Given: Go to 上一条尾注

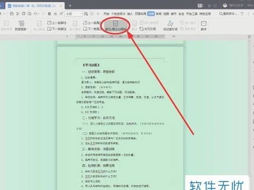Looking at the screenshot, I should (92, 23).
